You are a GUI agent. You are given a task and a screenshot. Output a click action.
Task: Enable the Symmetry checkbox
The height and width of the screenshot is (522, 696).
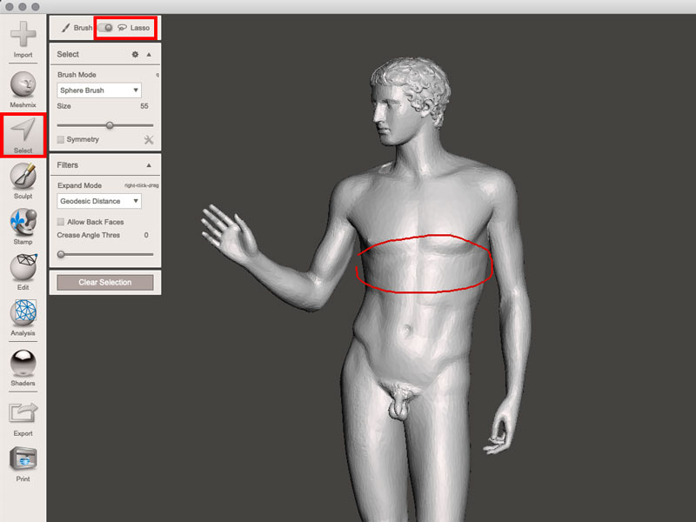click(61, 139)
